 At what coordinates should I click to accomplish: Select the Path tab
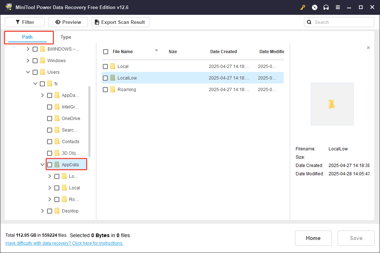click(28, 37)
